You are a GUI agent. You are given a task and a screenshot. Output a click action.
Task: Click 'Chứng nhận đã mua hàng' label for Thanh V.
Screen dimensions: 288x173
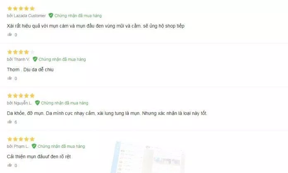(x=62, y=59)
